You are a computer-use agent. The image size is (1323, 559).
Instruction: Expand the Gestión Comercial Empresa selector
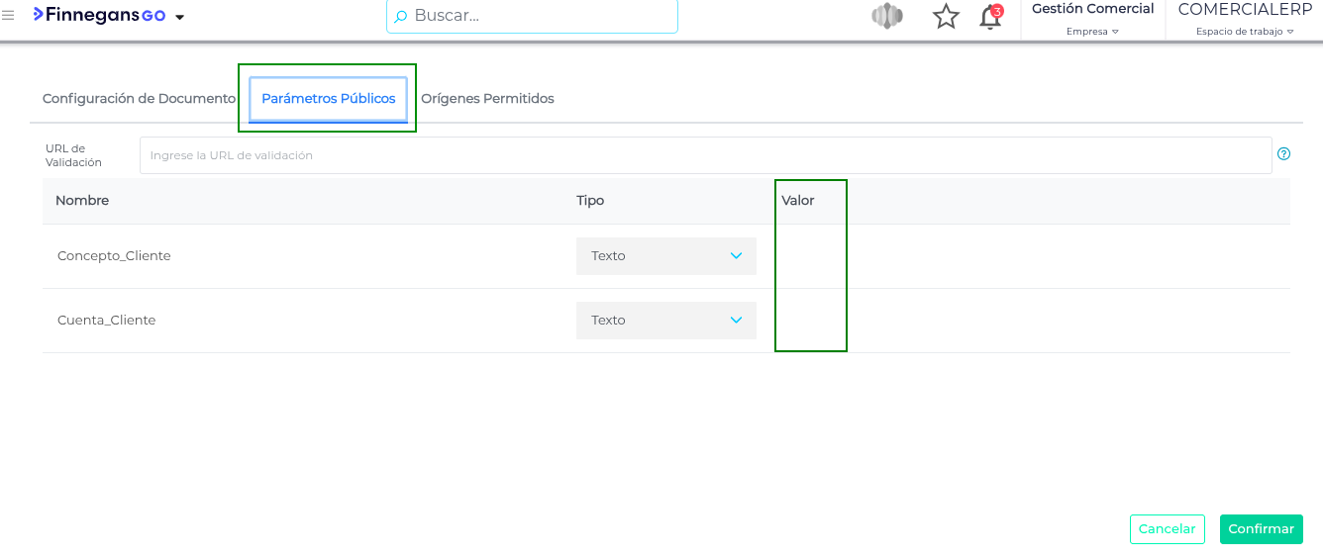1092,20
